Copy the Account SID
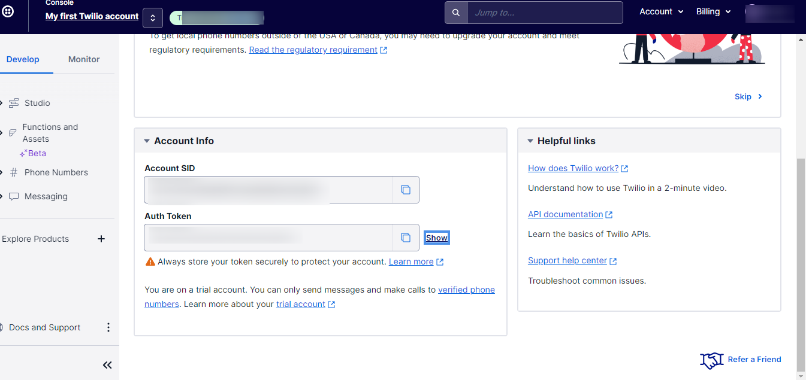This screenshot has height=380, width=806. (406, 190)
